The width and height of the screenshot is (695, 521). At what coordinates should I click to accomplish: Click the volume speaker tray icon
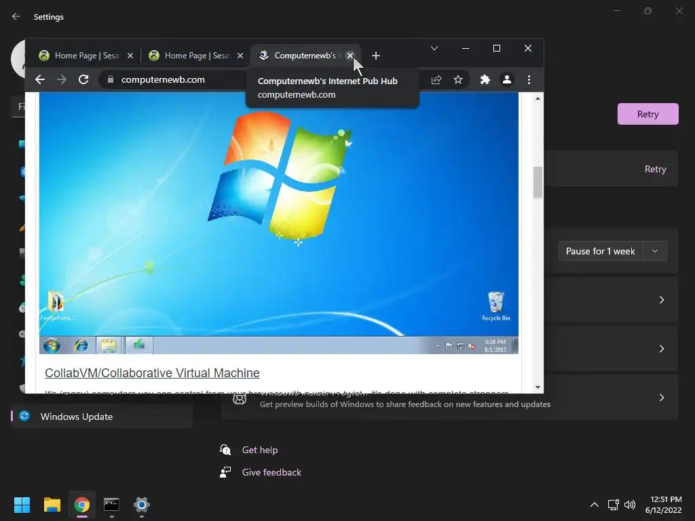click(630, 505)
